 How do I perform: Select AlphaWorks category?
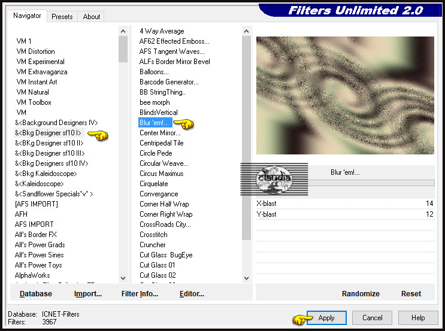click(32, 275)
